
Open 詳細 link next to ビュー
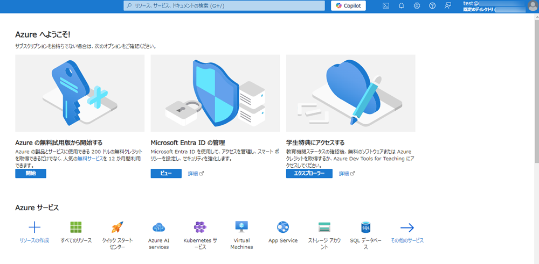[196, 174]
